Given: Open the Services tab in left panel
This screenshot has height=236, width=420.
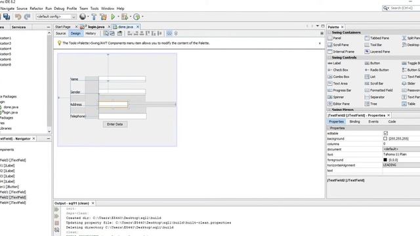Looking at the screenshot, I should 18,27.
